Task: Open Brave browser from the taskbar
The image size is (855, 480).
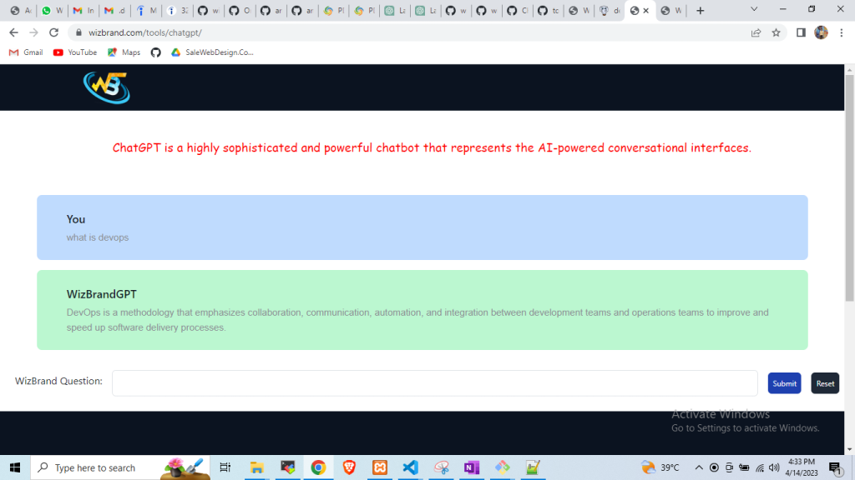Action: 349,467
